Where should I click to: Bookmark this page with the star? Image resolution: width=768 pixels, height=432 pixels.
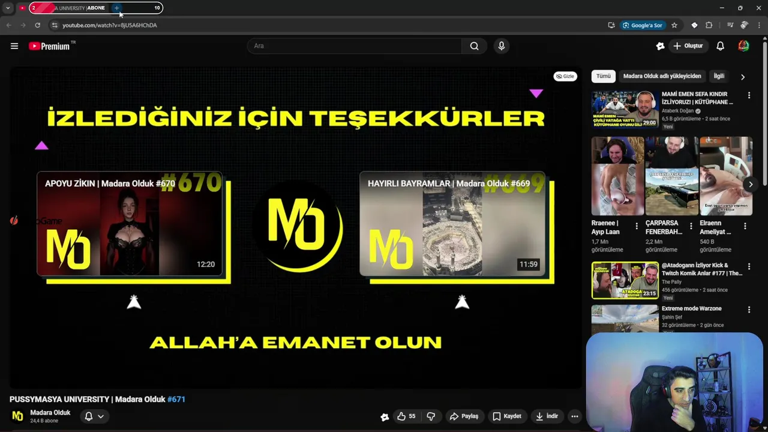pyautogui.click(x=674, y=25)
